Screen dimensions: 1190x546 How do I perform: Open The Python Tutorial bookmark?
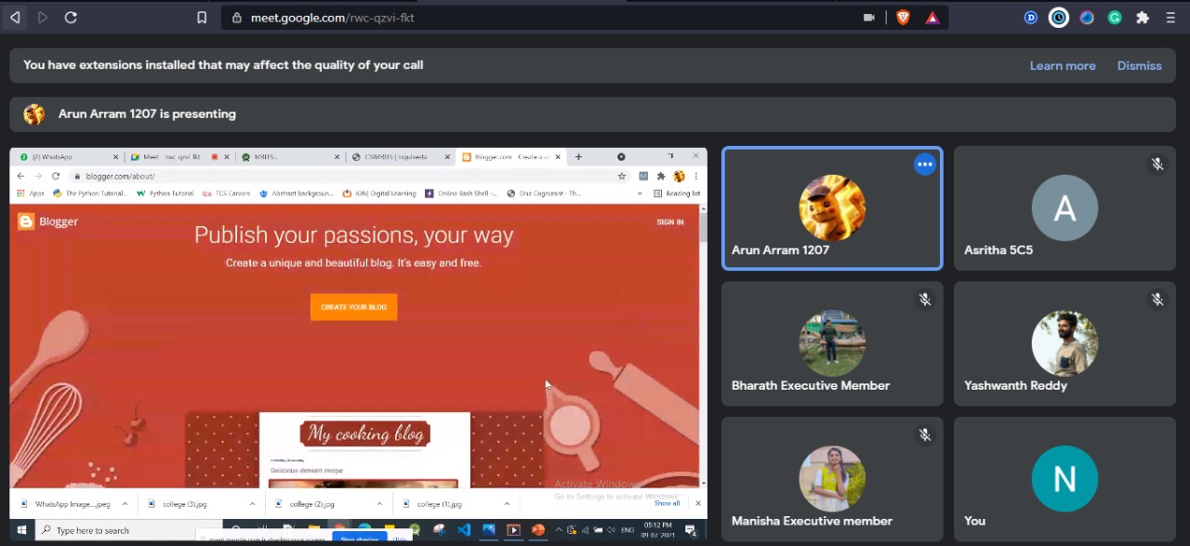[x=90, y=193]
